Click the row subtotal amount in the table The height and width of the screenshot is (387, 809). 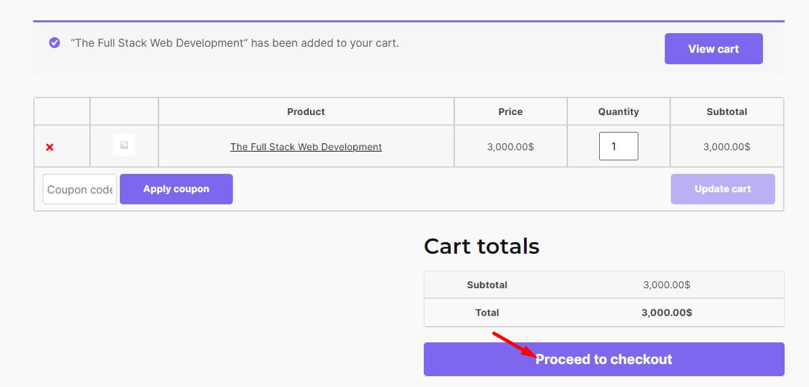pos(726,147)
